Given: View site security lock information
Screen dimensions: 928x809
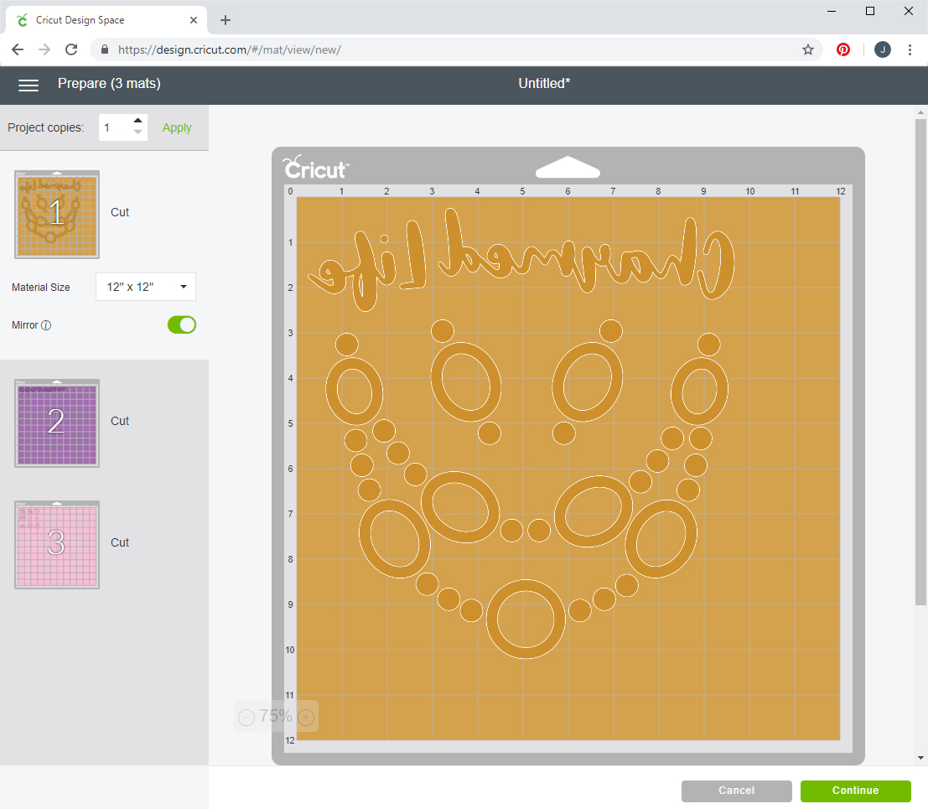Looking at the screenshot, I should 105,49.
